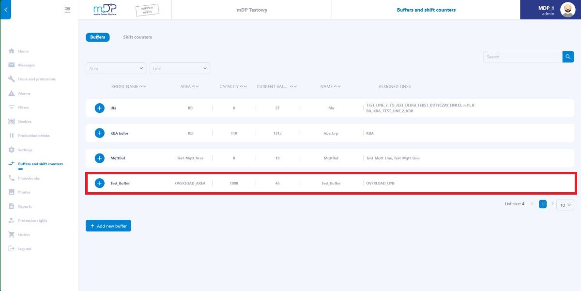Expand the dfa buffer row
The height and width of the screenshot is (291, 581).
click(x=99, y=108)
